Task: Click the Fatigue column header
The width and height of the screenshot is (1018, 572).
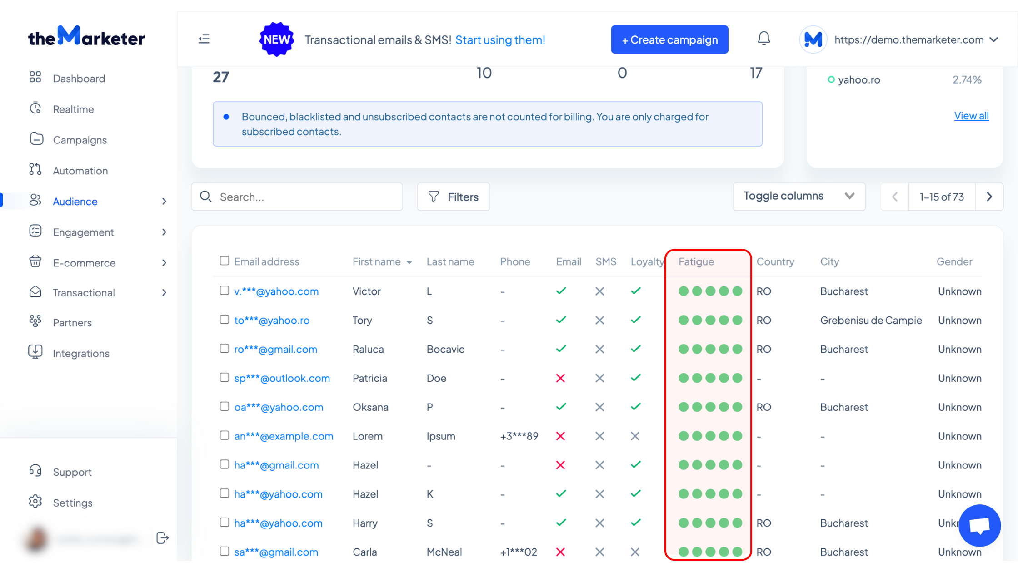Action: 696,261
